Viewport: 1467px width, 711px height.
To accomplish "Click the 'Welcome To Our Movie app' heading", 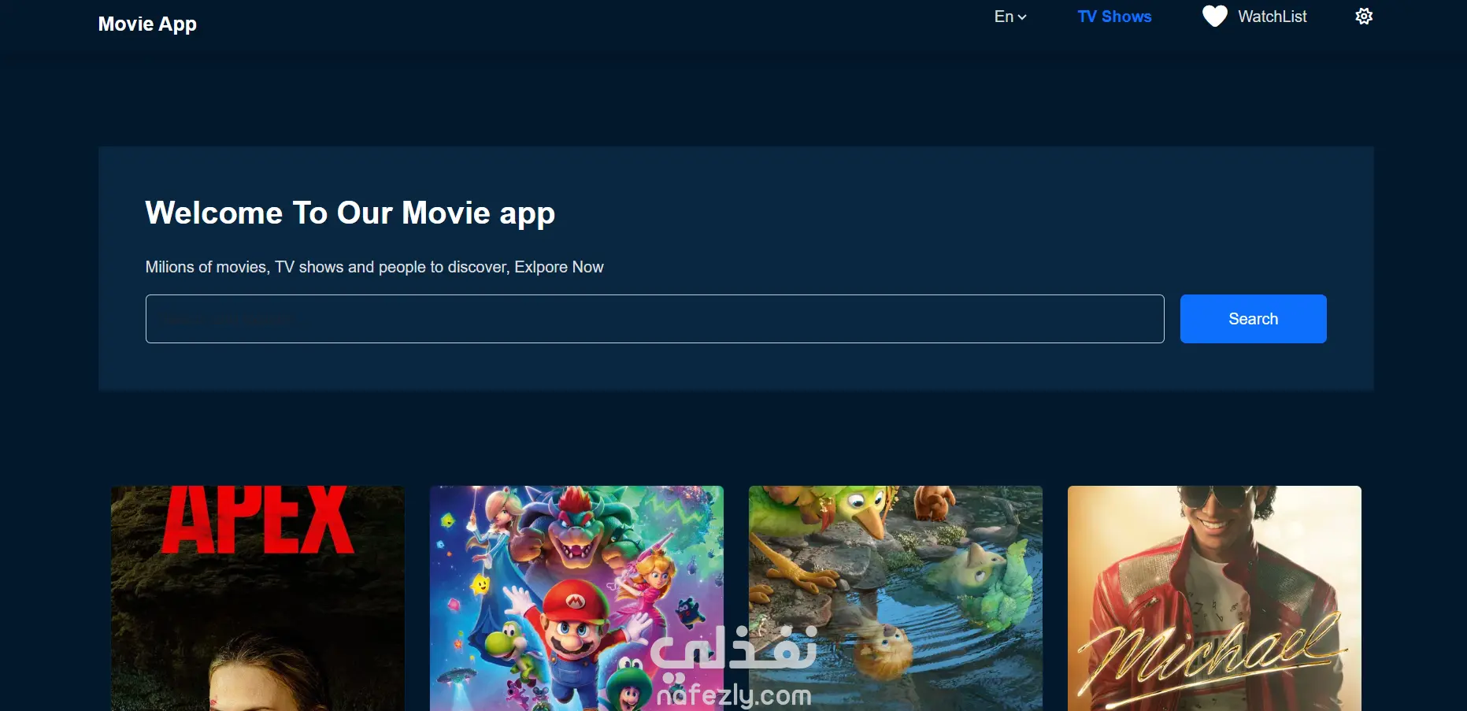I will coord(350,213).
